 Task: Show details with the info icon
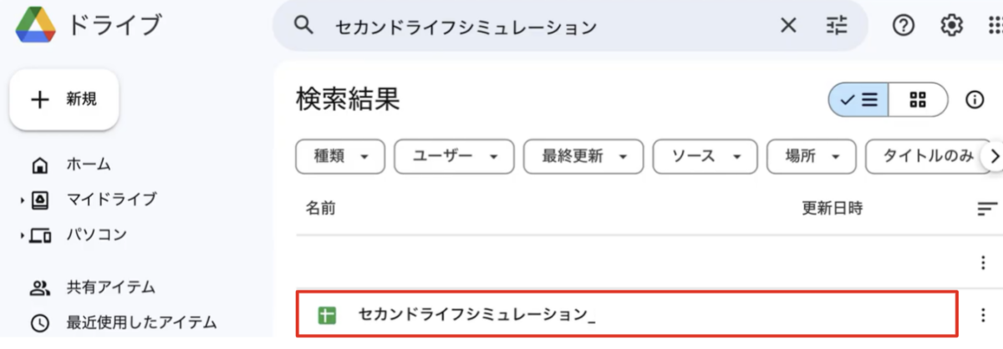click(x=975, y=100)
